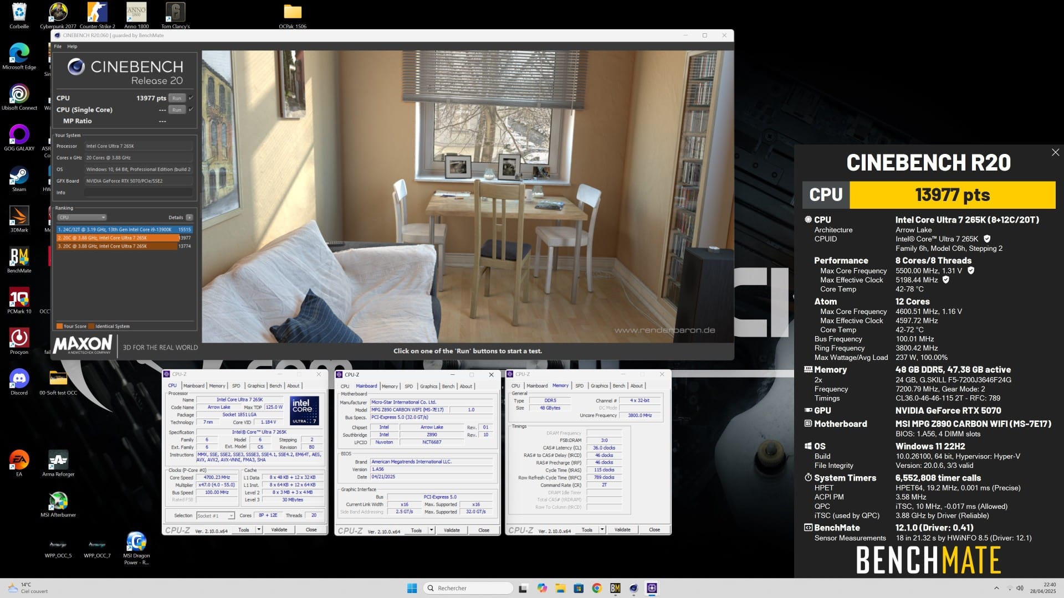Open the Tools dropdown arrow in CPU-Z CPU window
The image size is (1064, 598).
(x=259, y=530)
